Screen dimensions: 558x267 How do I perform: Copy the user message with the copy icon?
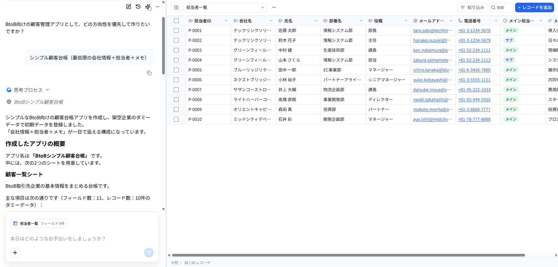pos(149,73)
